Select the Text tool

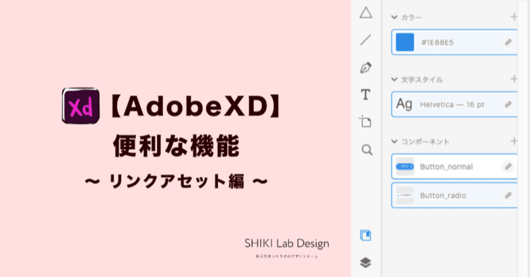coord(366,95)
